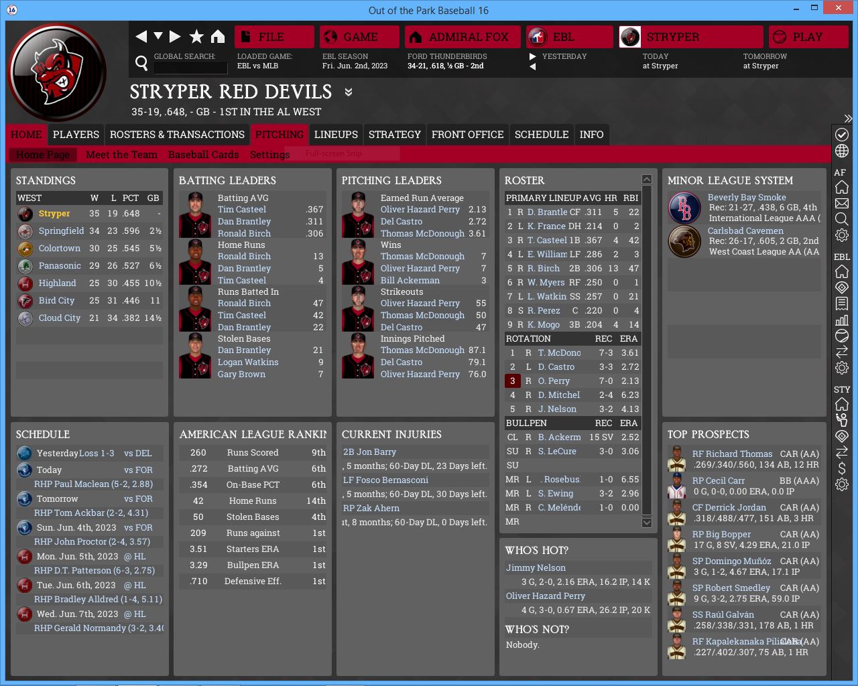
Task: Click the STY section diamond icon
Action: 842,436
